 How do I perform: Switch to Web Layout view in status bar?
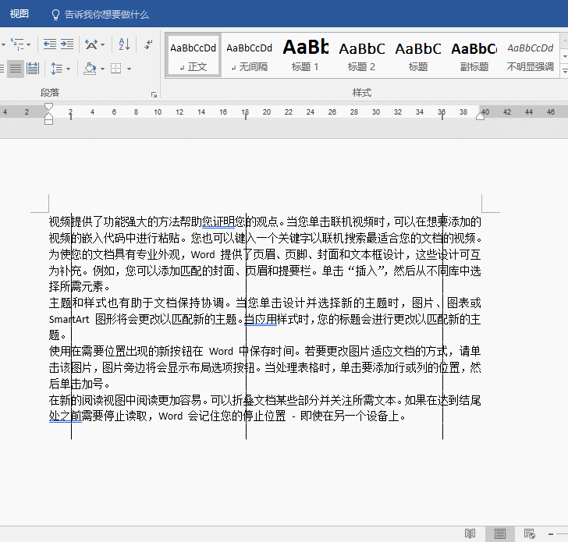[x=529, y=533]
